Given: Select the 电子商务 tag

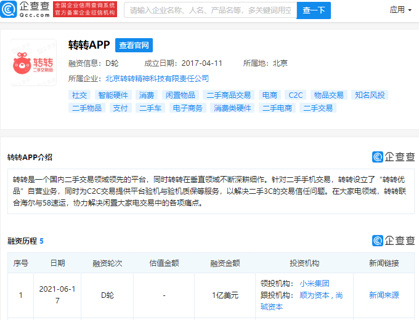Looking at the screenshot, I should point(187,108).
